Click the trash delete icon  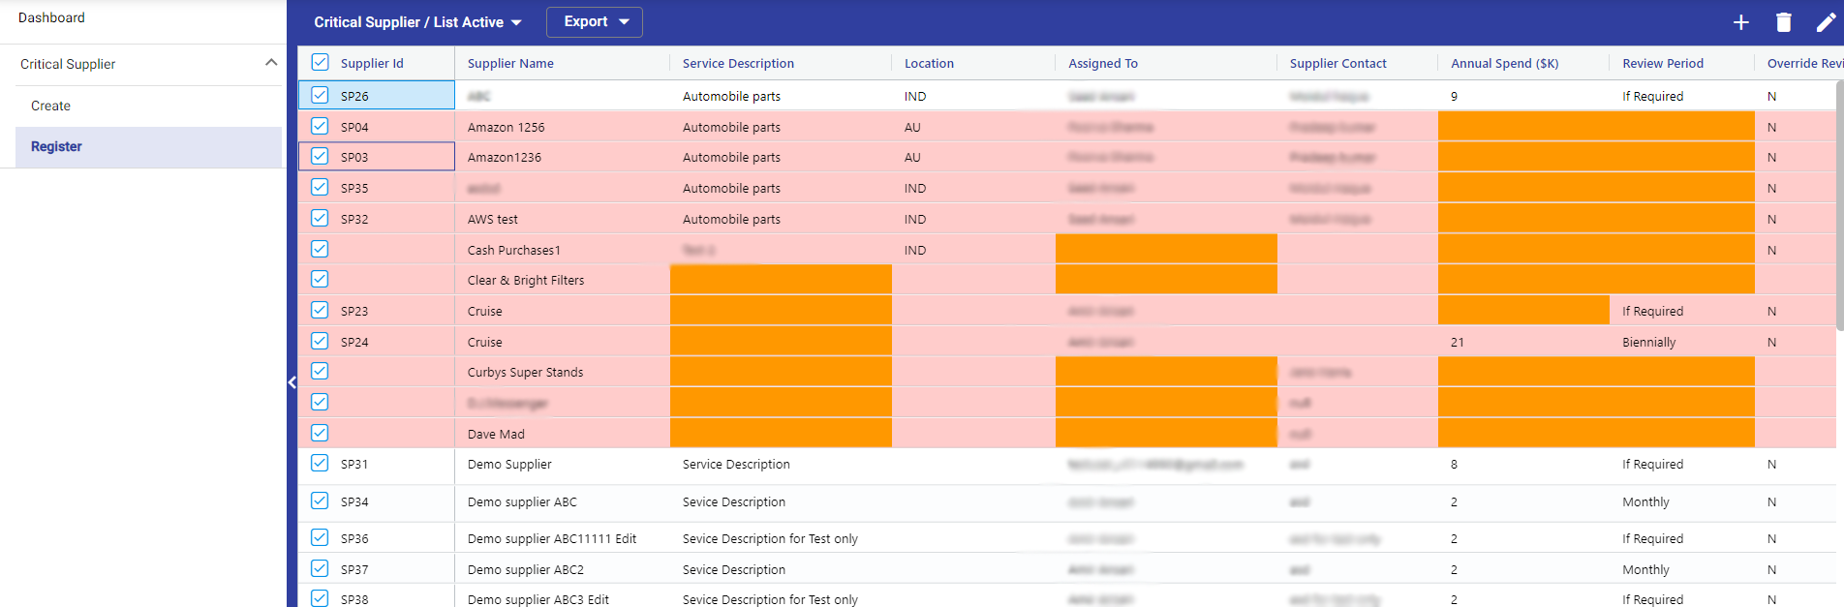(x=1783, y=22)
